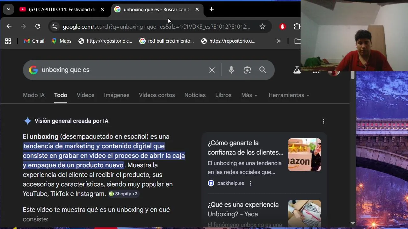408x229 pixels.
Task: Clear the search query with X
Action: [212, 70]
